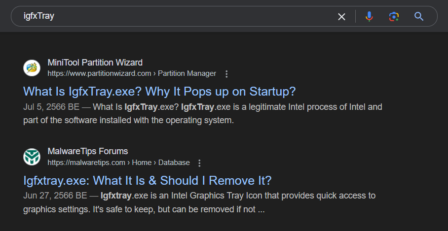The width and height of the screenshot is (448, 231).
Task: Start voice search with the microphone icon
Action: click(x=369, y=17)
